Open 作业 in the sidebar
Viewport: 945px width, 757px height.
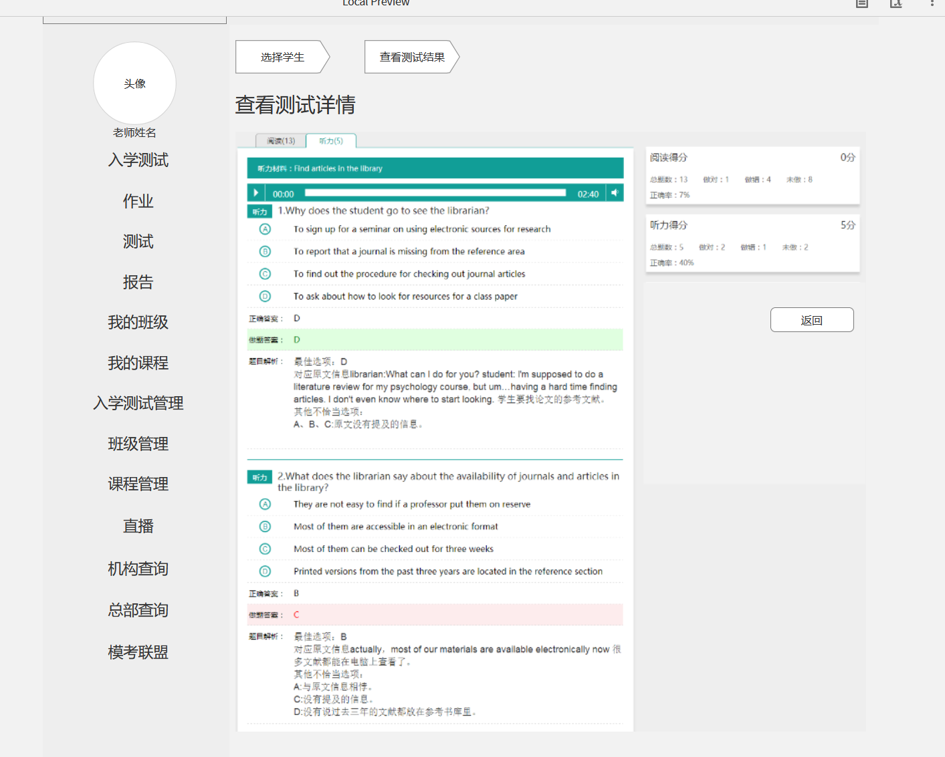pos(138,201)
